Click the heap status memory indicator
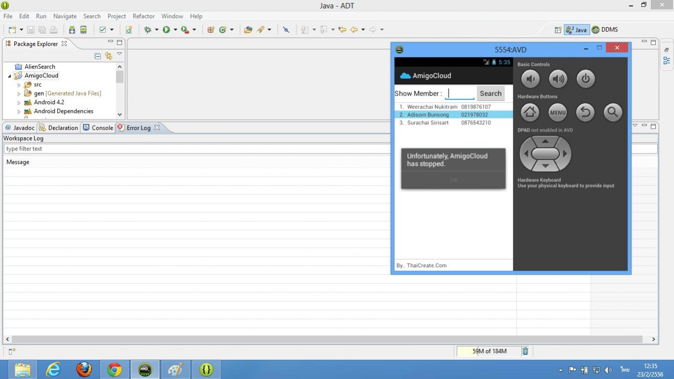The height and width of the screenshot is (379, 674). click(x=488, y=351)
